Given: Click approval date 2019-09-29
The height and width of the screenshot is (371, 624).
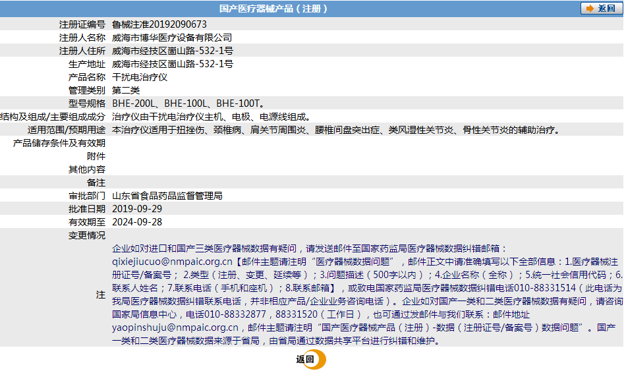Looking at the screenshot, I should click(137, 209).
